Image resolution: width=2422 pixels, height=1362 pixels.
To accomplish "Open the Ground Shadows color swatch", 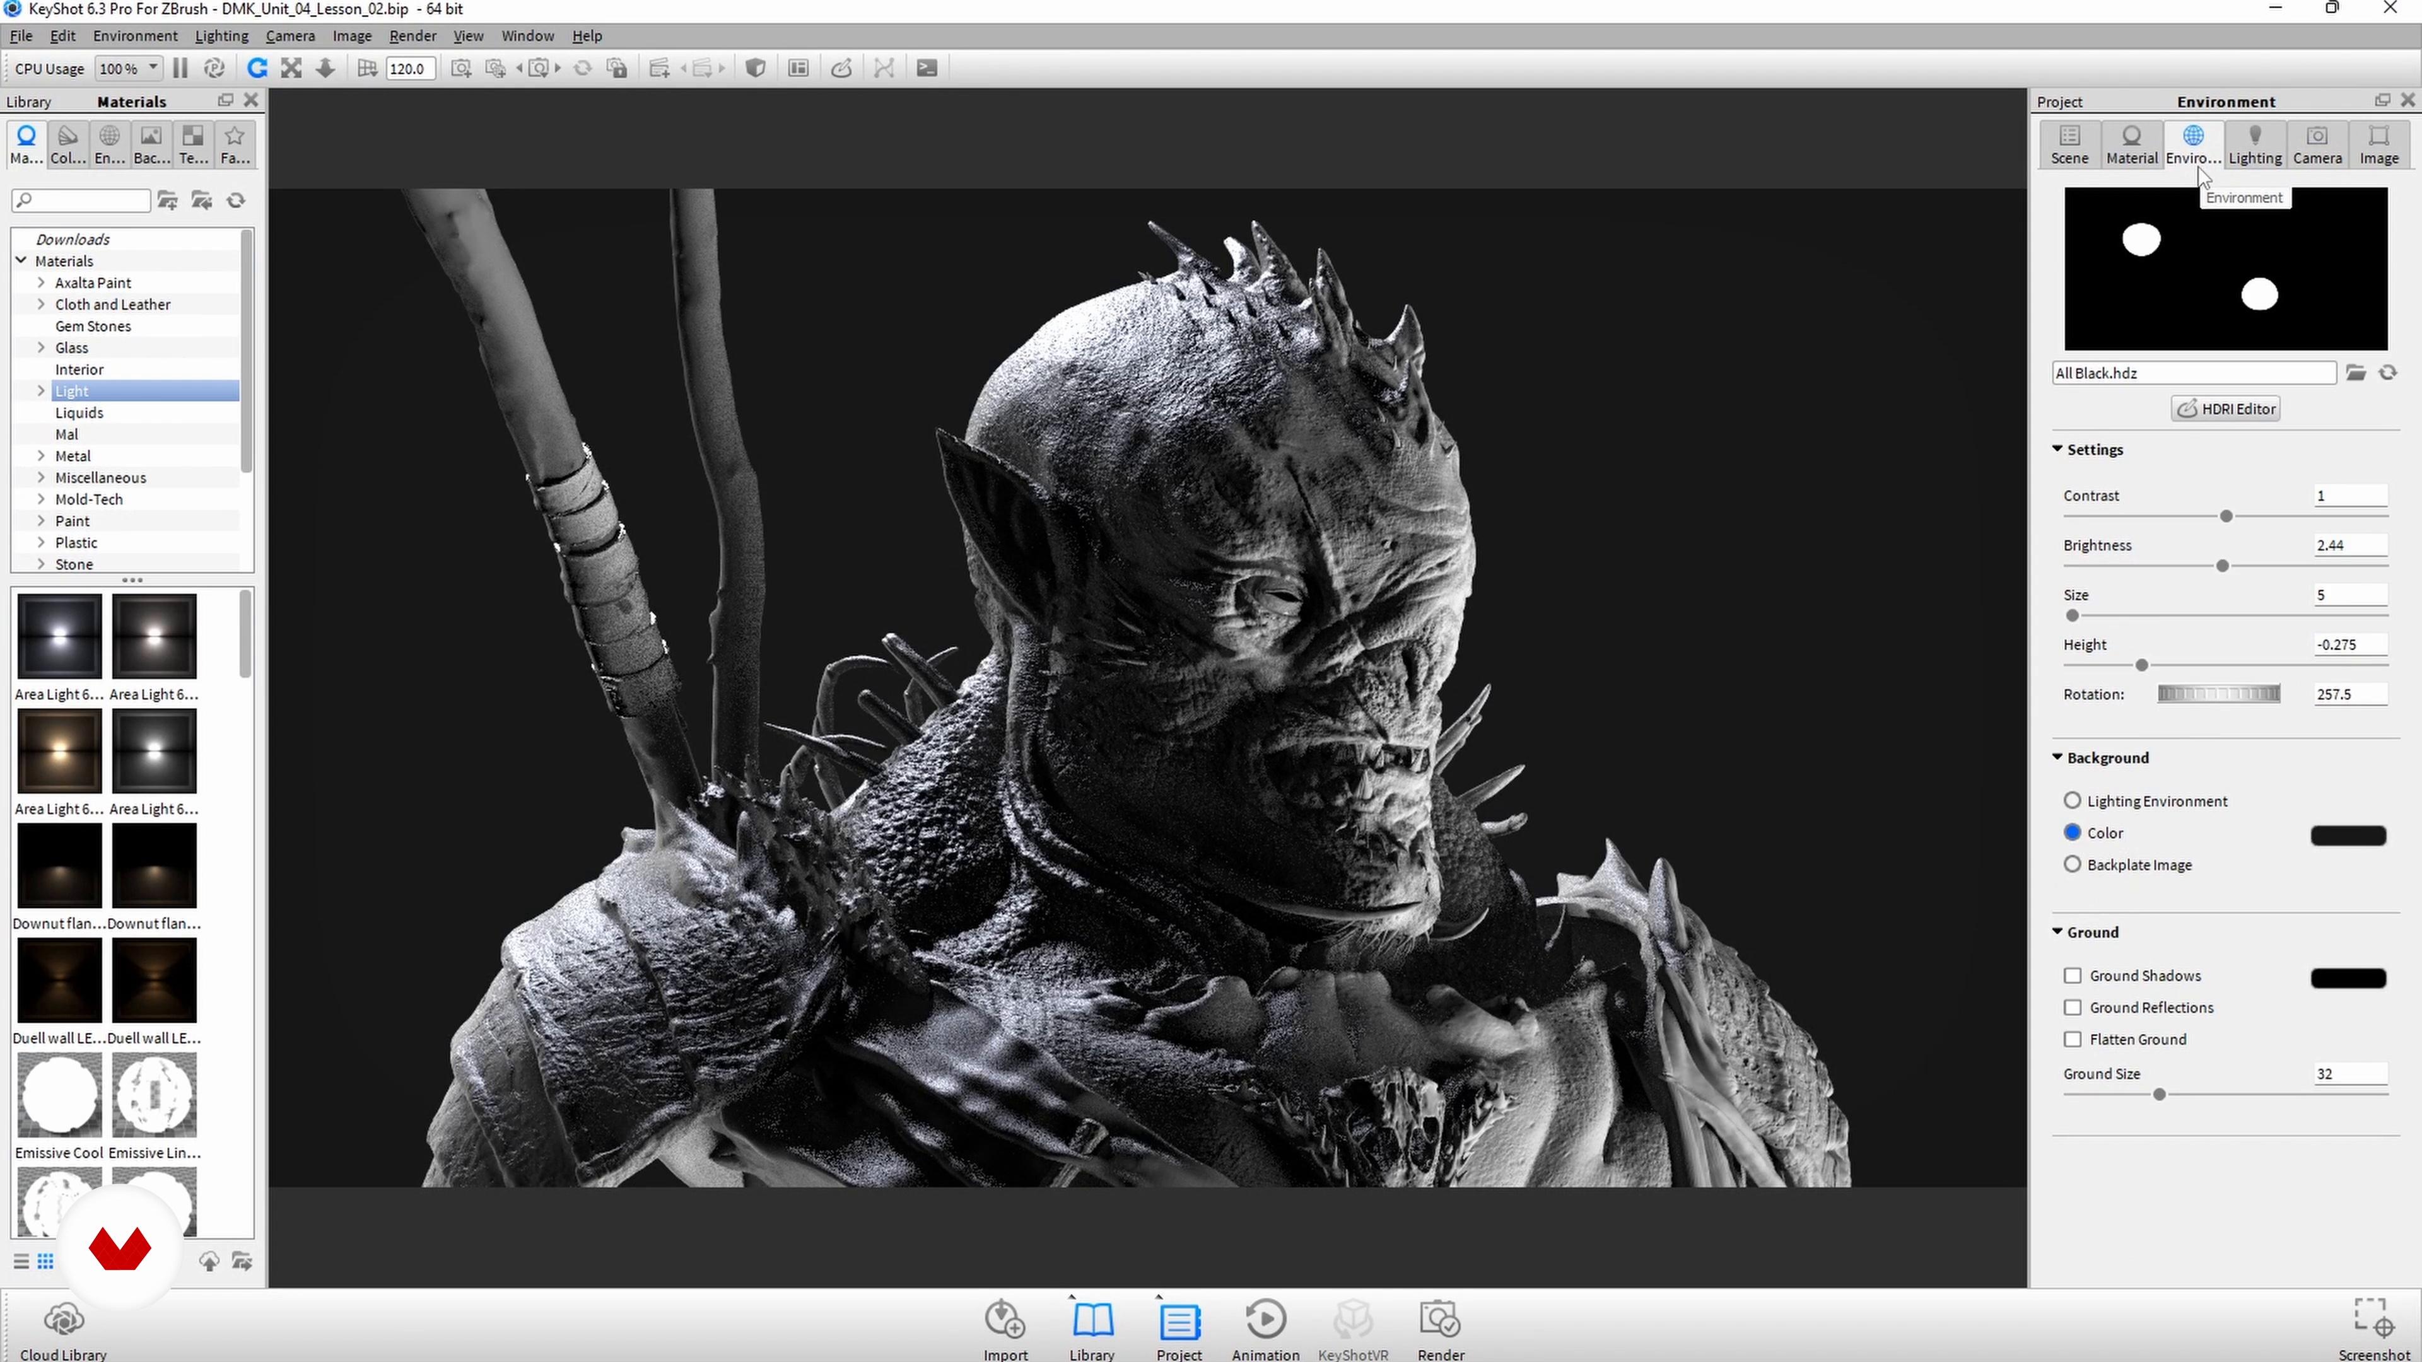I will click(x=2348, y=979).
